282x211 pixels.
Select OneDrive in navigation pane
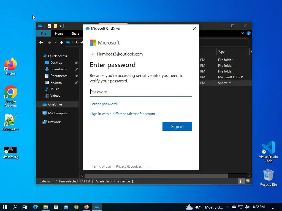(x=57, y=104)
